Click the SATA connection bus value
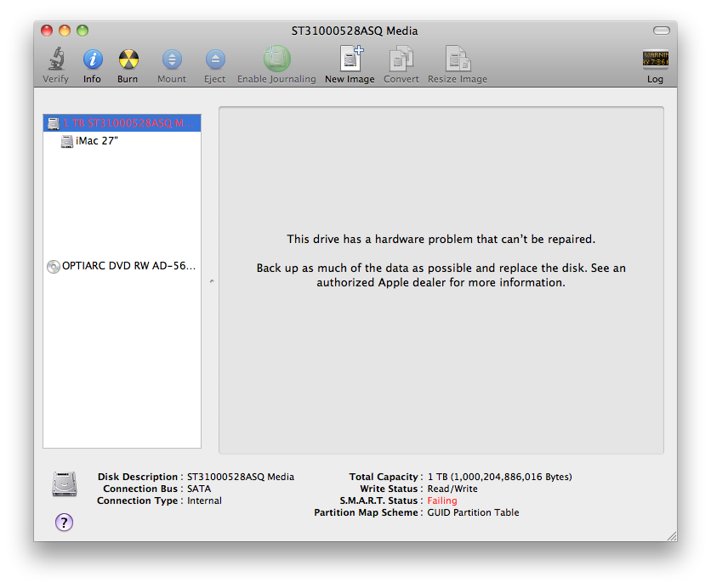The image size is (711, 588). (x=199, y=489)
